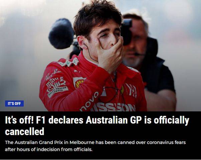Open the Australian GP cancelled headline
This screenshot has width=201, height=160.
(97, 126)
